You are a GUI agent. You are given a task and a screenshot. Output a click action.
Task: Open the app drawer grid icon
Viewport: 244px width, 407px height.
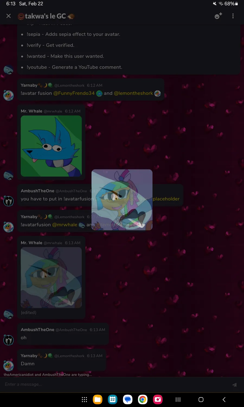84,399
